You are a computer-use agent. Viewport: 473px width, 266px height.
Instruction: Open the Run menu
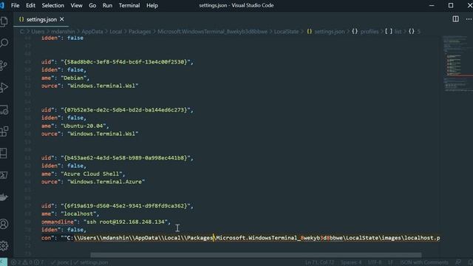click(x=107, y=5)
